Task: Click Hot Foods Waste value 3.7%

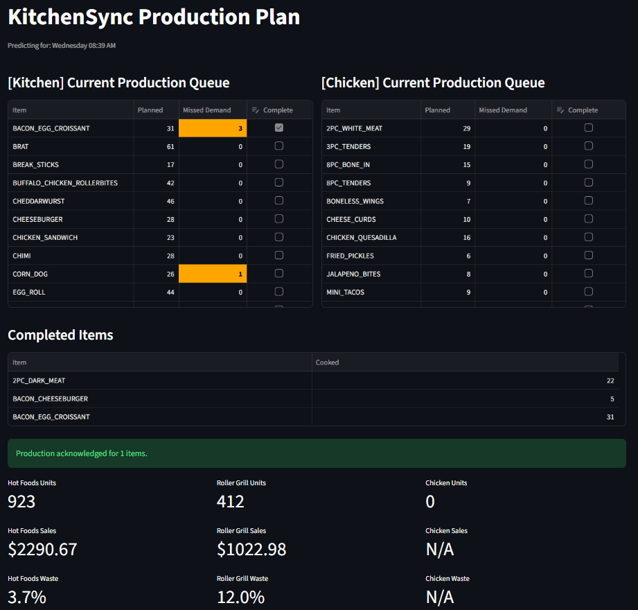Action: point(27,598)
